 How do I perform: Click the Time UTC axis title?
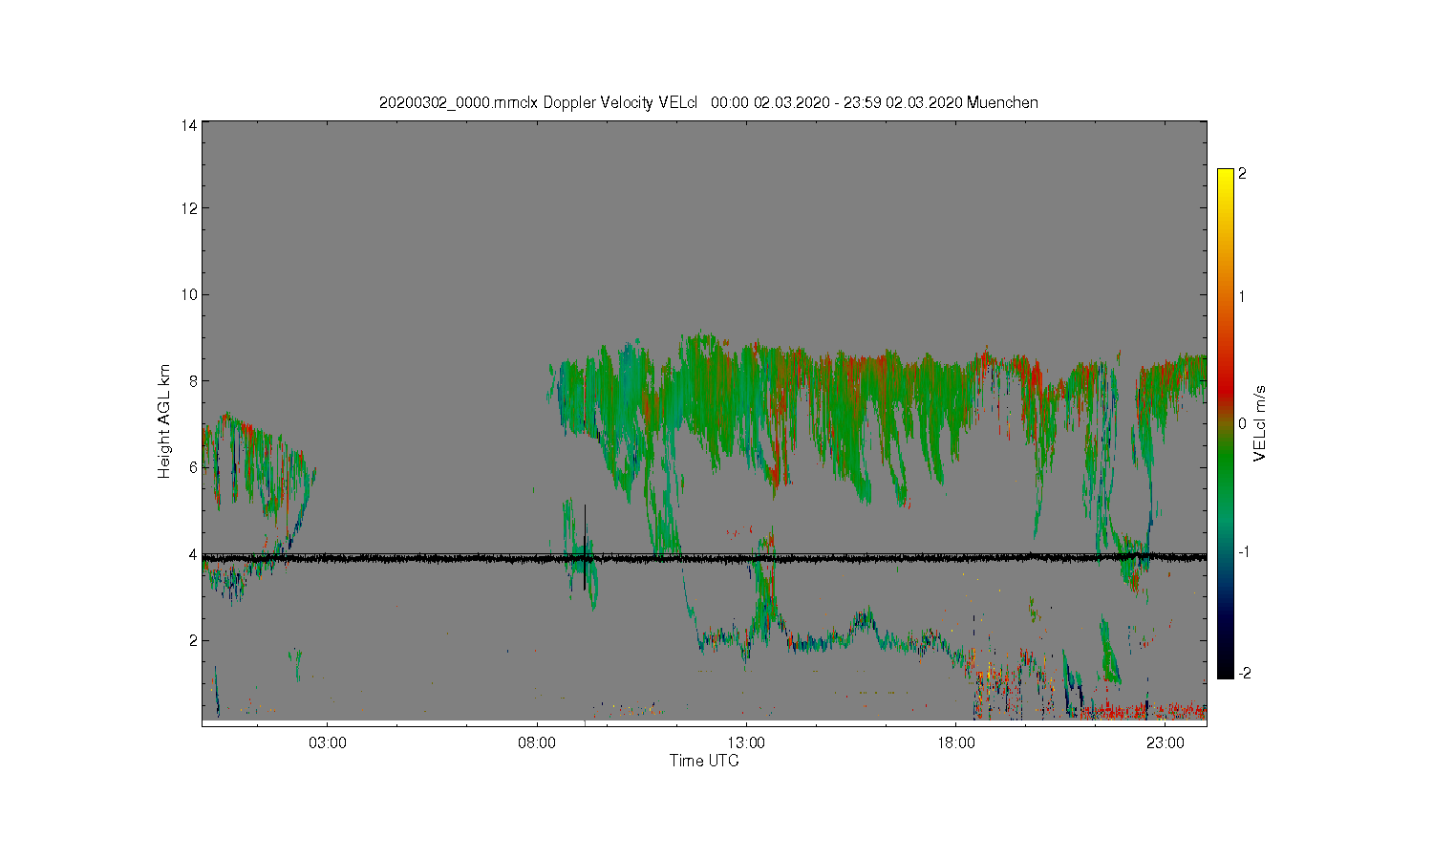click(x=704, y=762)
